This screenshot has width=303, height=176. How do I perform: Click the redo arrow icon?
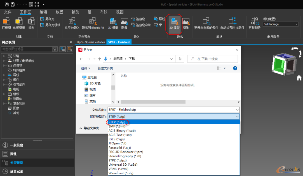(x=25, y=4)
